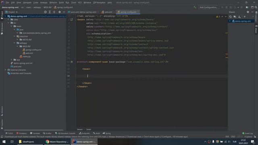This screenshot has height=145, width=258.
Task: Collapse the WEB-INF folder node
Action: pyautogui.click(x=17, y=46)
